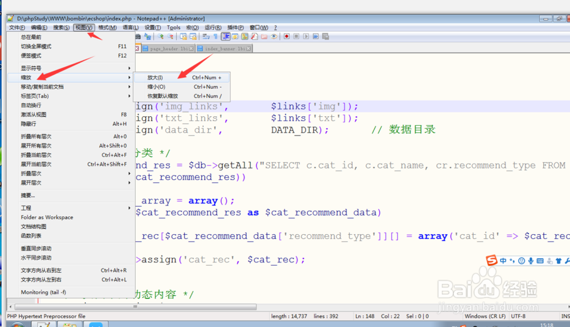This screenshot has height=327, width=570.
Task: Toggle synchronized vertical scrolling toolbar icon
Action: click(x=183, y=36)
